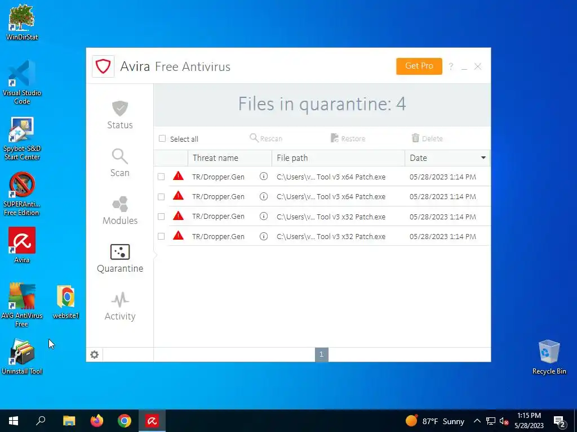The image size is (577, 432).
Task: Click Restore in quarantine toolbar
Action: click(348, 138)
